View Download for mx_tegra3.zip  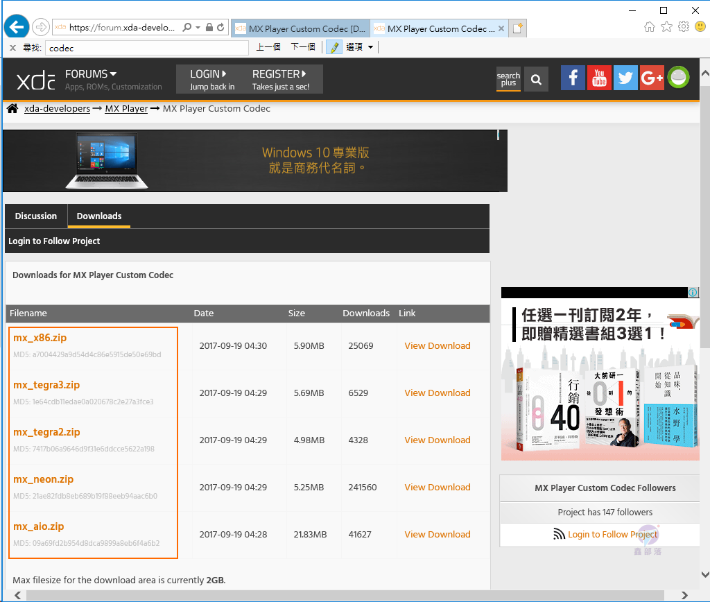tap(438, 393)
